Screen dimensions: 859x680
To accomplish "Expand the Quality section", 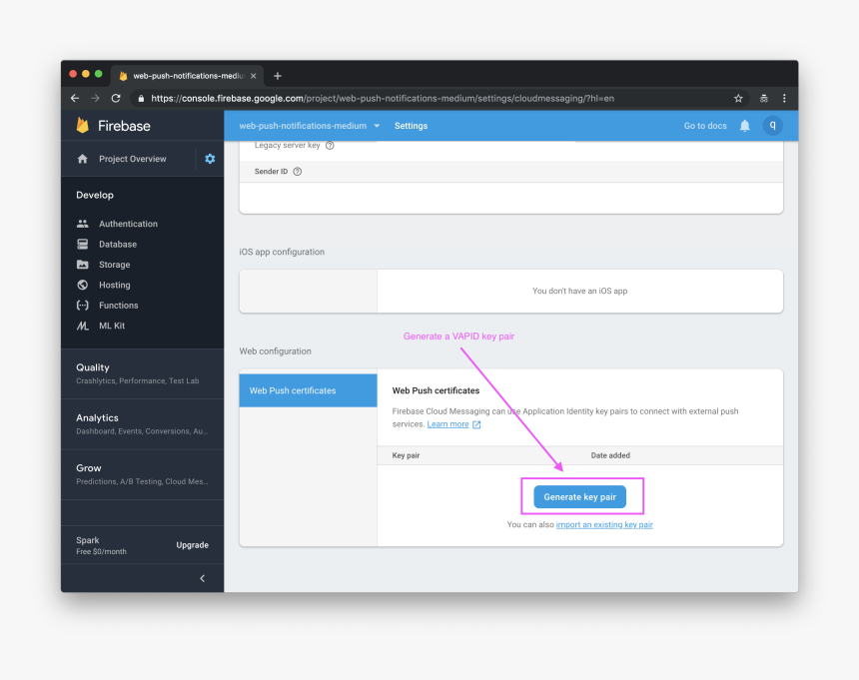I will pyautogui.click(x=143, y=373).
